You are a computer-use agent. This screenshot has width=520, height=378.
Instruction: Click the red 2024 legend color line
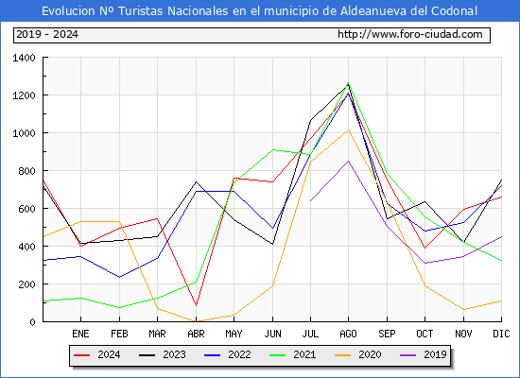[x=81, y=355]
